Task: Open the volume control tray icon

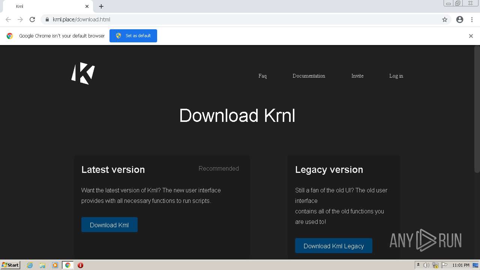Action: tap(426, 265)
